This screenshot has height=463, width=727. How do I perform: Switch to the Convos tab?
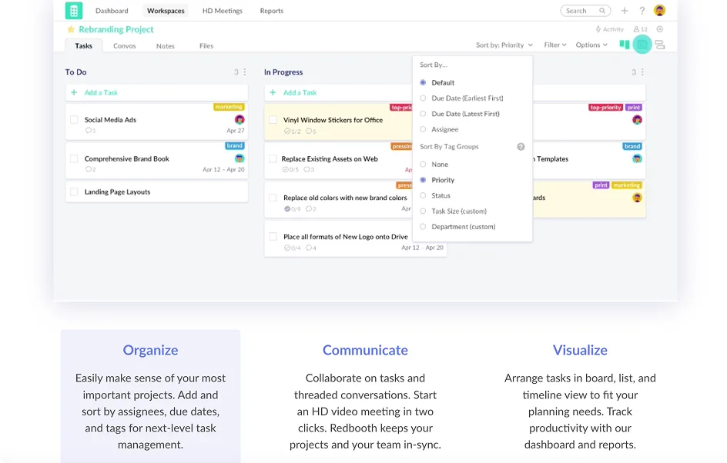point(125,46)
